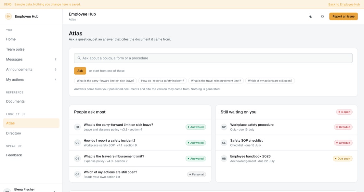Click the EH logo avatar in sidebar

8,17
